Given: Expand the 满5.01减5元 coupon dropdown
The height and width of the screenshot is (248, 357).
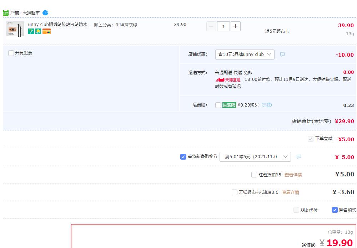Looking at the screenshot, I should click(255, 157).
